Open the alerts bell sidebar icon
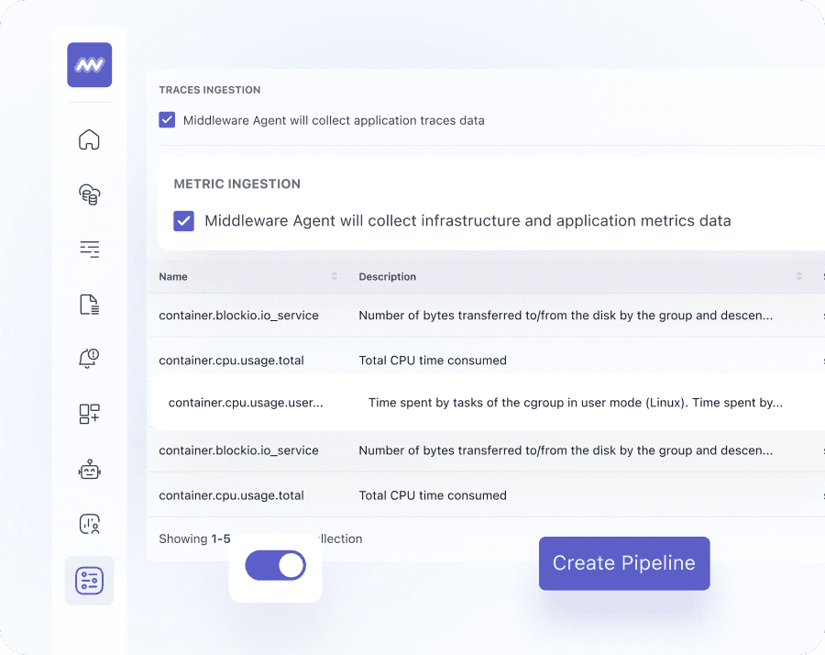This screenshot has width=825, height=655. [89, 359]
